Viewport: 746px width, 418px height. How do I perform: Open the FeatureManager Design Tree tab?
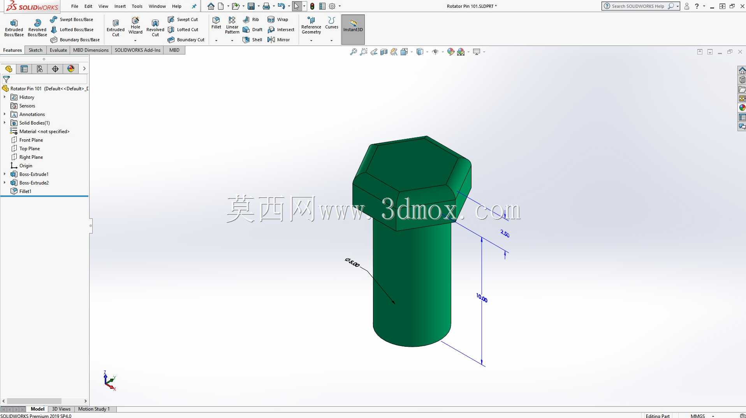[9, 69]
